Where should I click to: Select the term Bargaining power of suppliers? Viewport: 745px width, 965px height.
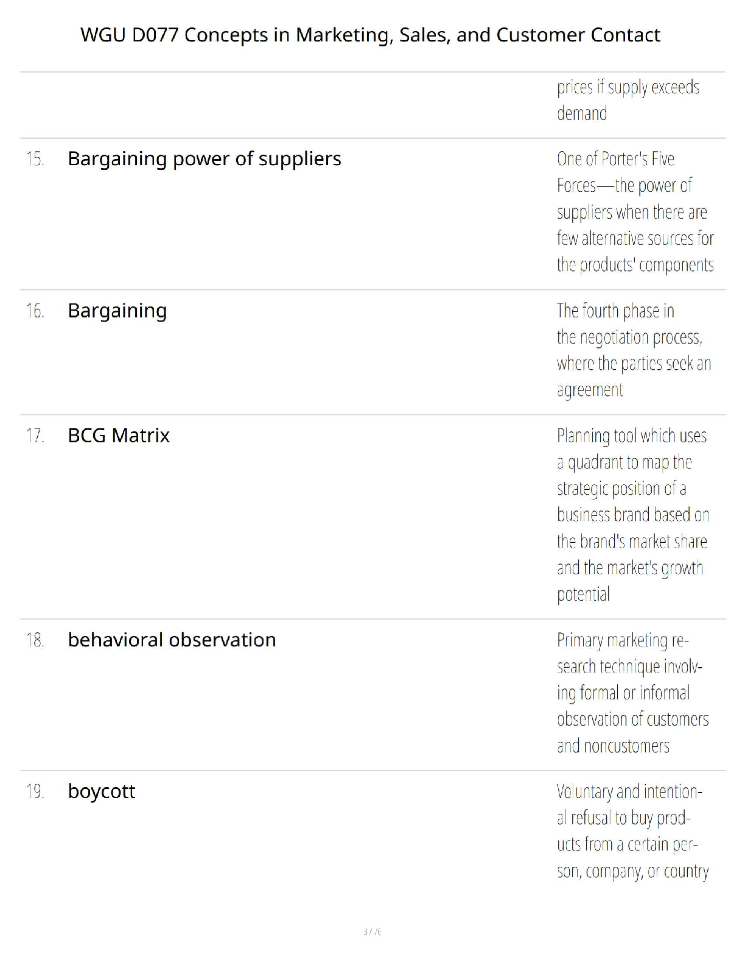pos(205,158)
